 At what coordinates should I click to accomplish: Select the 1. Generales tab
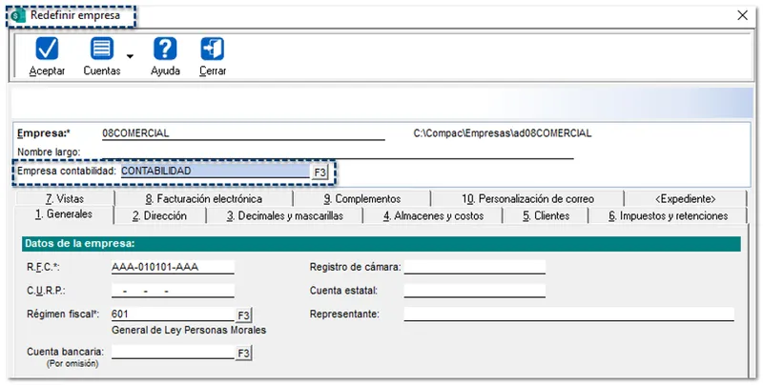[x=64, y=214]
